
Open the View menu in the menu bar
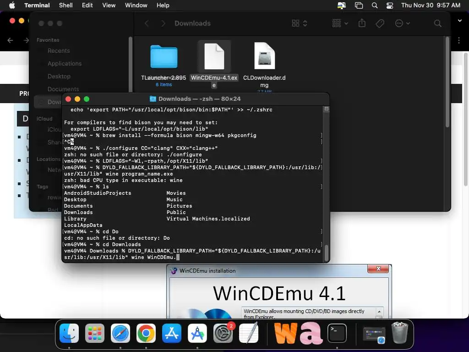(109, 5)
